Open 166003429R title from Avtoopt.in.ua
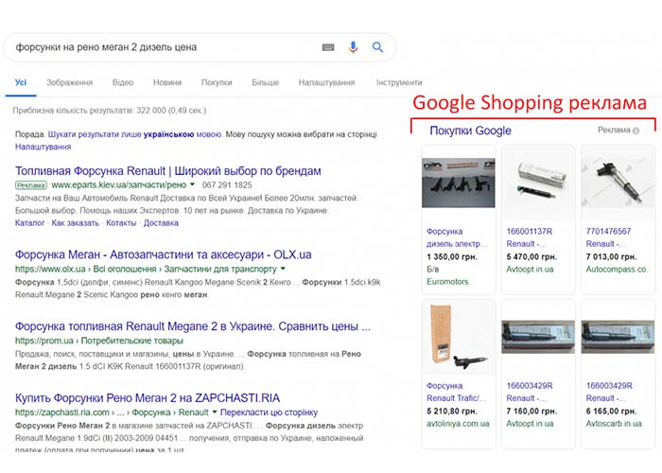This screenshot has width=662, height=473. (530, 392)
